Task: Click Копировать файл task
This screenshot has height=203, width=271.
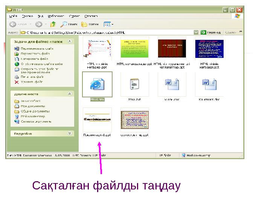Action: pyautogui.click(x=34, y=59)
